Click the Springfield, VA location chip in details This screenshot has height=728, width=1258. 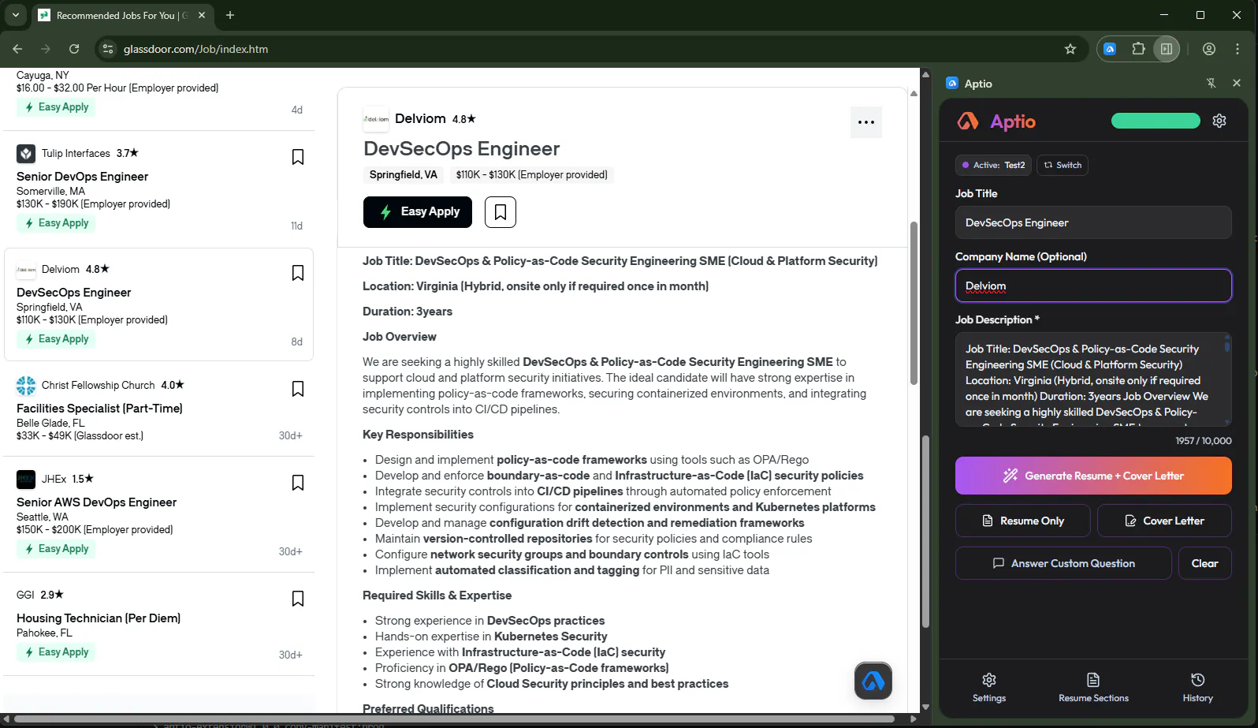(404, 175)
